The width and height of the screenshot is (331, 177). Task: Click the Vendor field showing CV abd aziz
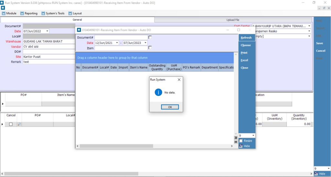[49, 47]
